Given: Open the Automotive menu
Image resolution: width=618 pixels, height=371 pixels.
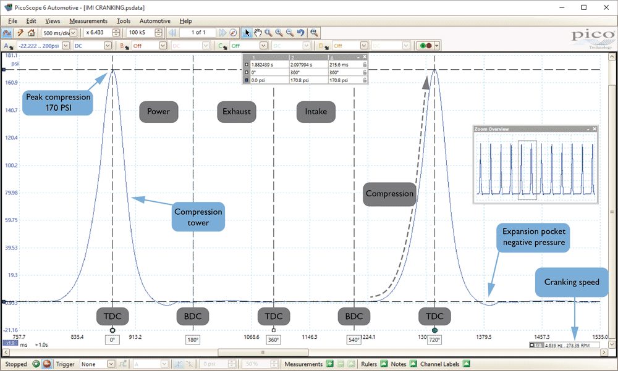Looking at the screenshot, I should 155,21.
